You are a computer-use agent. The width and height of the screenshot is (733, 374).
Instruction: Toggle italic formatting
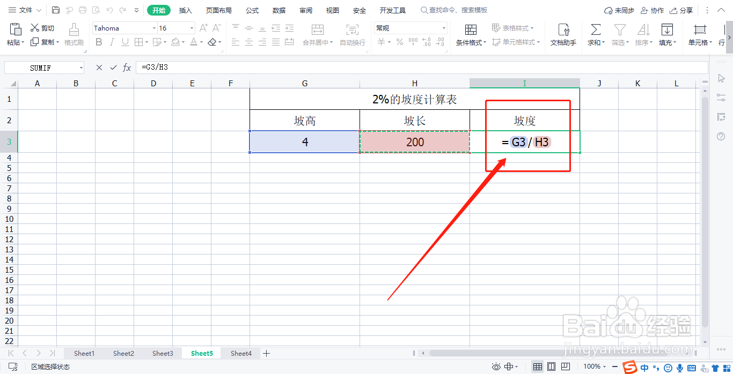point(112,42)
